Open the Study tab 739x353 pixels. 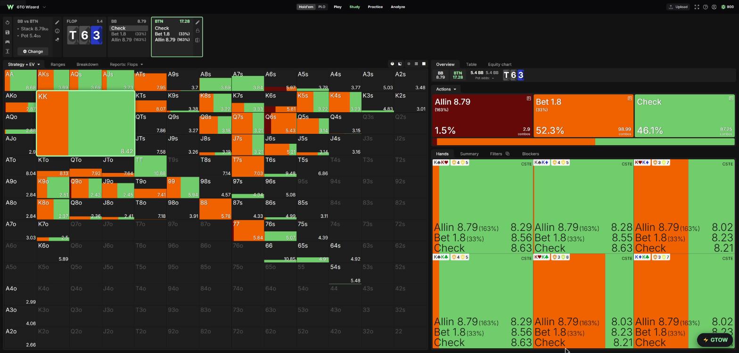click(x=354, y=7)
